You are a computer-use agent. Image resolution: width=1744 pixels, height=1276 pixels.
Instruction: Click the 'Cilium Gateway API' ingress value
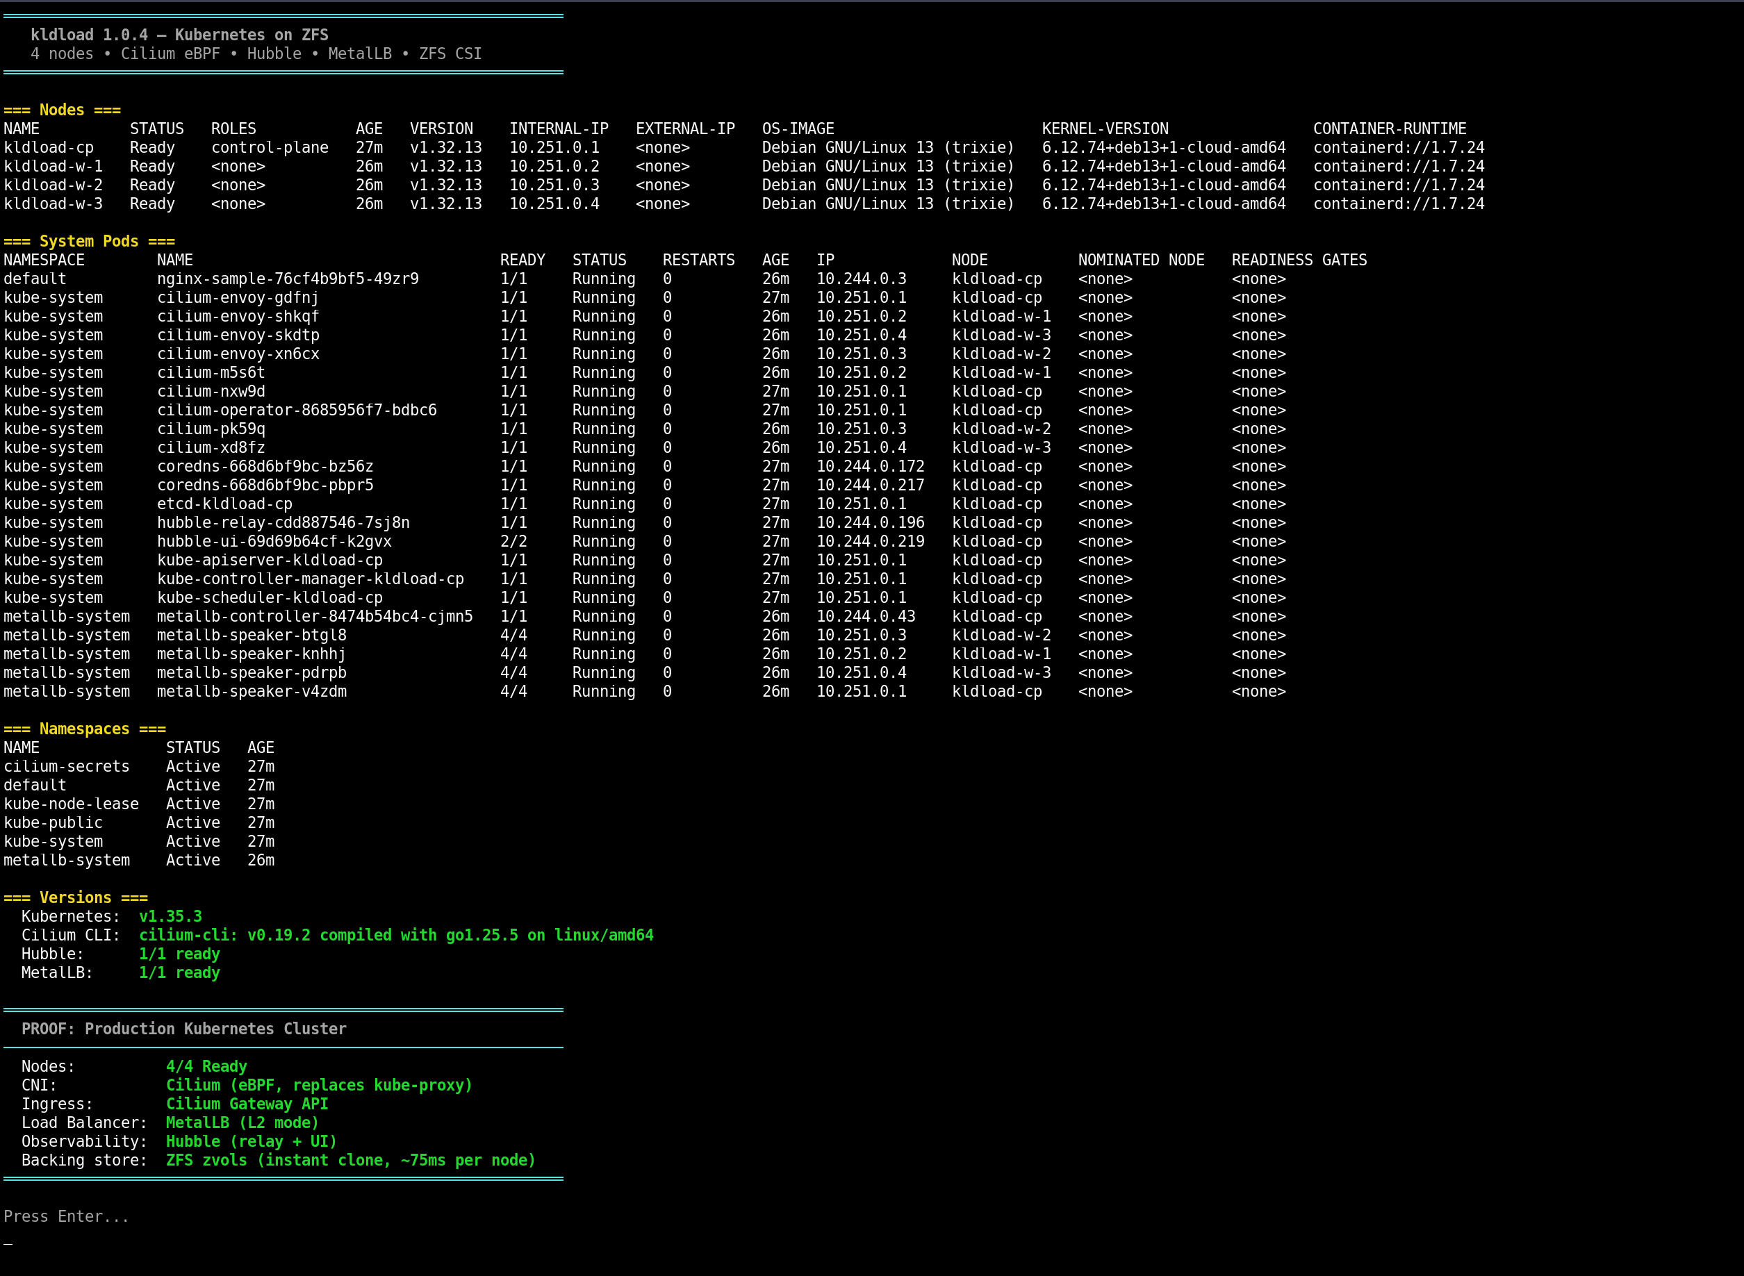tap(247, 1104)
